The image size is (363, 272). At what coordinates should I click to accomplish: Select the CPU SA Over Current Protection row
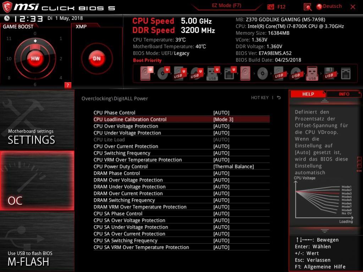tap(182, 234)
